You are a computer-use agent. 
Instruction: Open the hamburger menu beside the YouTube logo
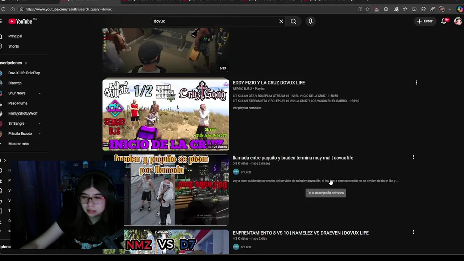point(1,21)
